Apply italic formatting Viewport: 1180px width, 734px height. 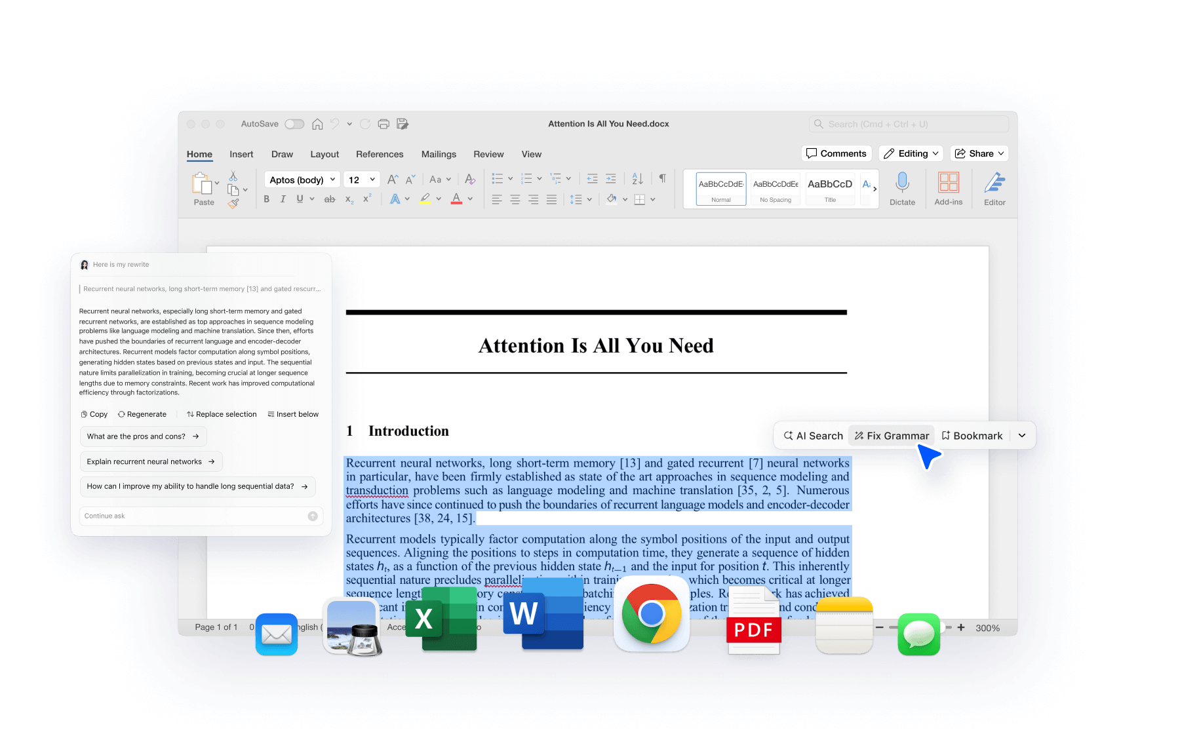tap(283, 199)
